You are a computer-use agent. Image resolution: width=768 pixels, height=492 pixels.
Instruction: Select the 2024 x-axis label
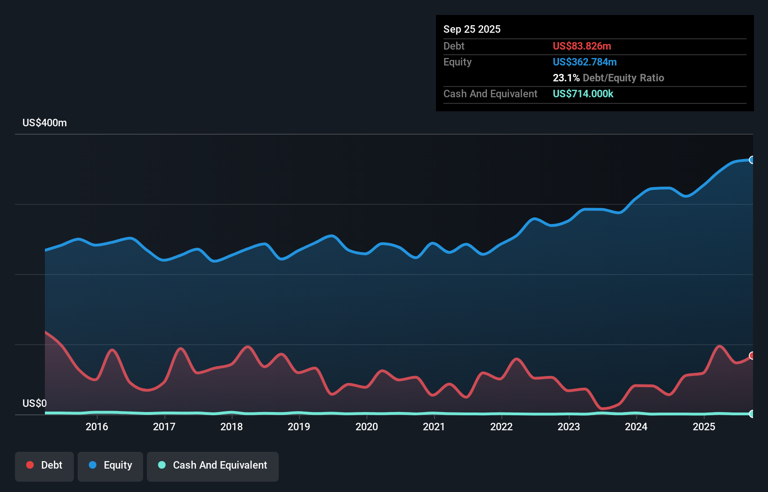636,427
